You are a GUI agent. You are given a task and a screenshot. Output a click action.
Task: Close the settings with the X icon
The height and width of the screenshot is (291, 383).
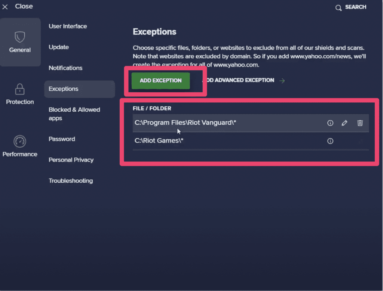(x=5, y=7)
